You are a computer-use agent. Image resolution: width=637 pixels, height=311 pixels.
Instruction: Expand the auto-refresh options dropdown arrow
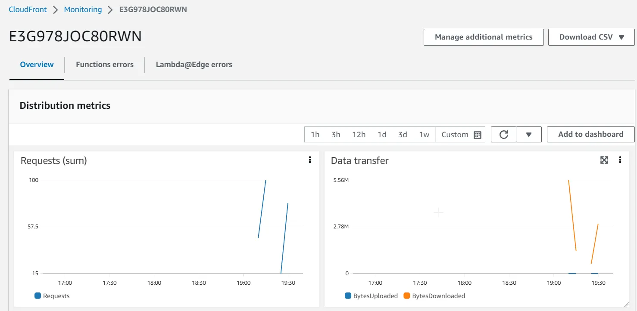(529, 134)
